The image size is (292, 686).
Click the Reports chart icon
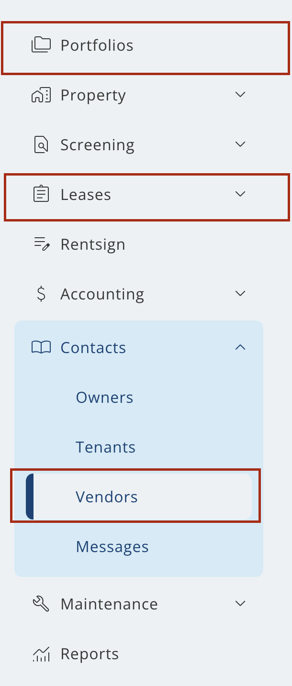(41, 653)
